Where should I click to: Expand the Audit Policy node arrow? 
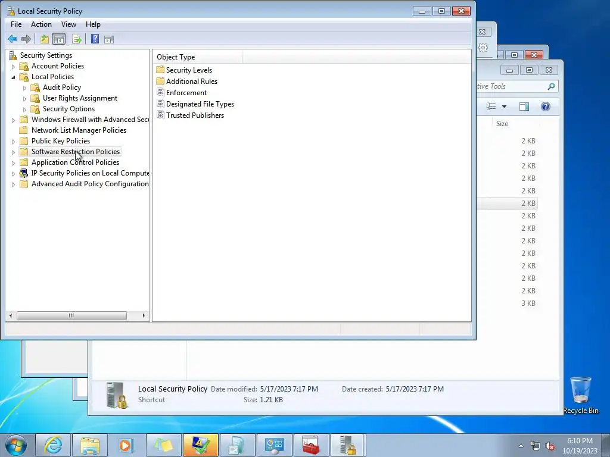point(24,88)
